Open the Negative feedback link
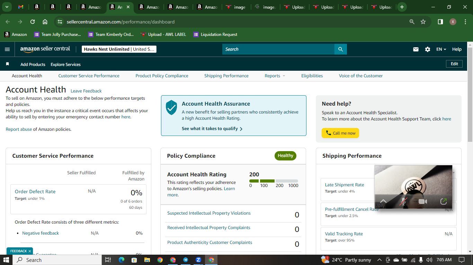 (41, 233)
